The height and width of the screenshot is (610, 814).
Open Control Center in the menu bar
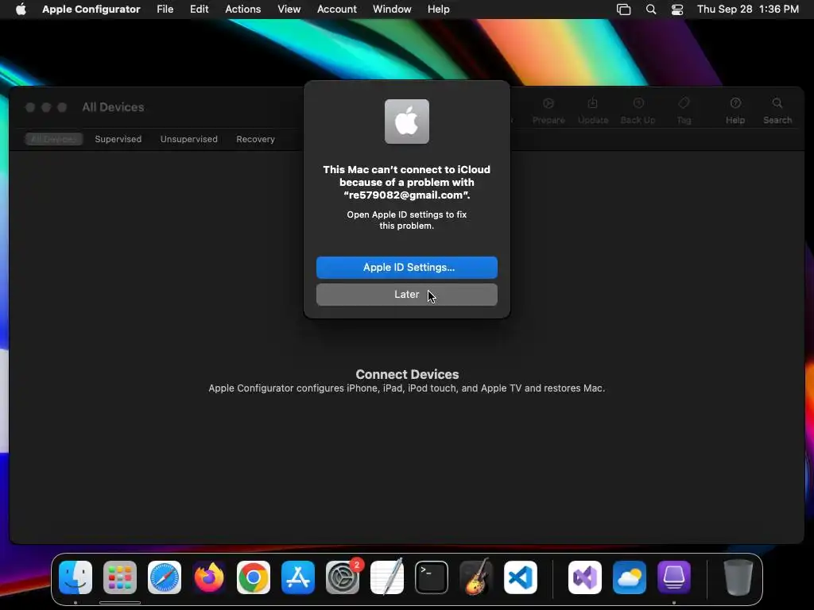point(677,10)
